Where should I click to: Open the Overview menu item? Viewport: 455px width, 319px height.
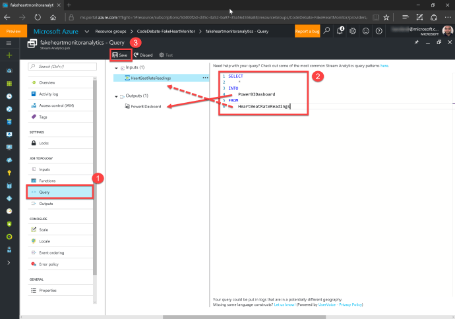[47, 82]
